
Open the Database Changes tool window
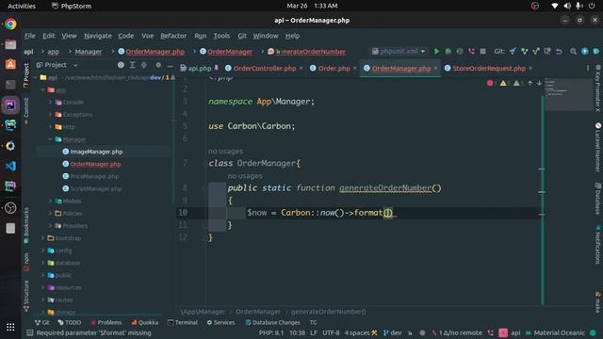click(272, 322)
